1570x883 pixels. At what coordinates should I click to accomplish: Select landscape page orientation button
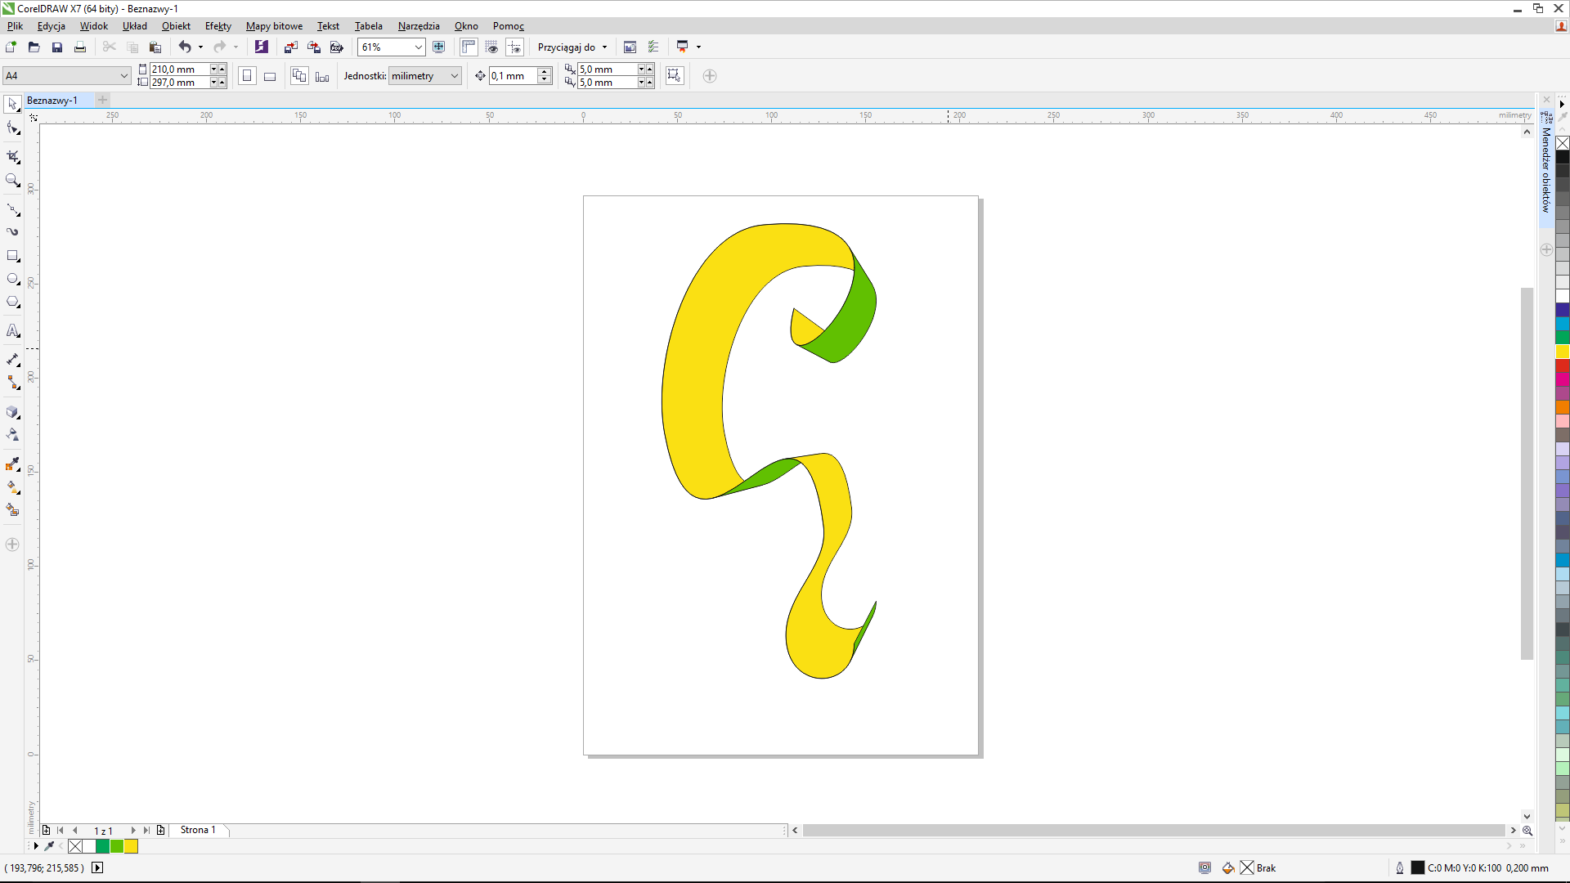270,76
